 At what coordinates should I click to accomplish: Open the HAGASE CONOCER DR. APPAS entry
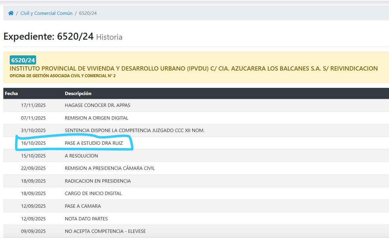point(97,105)
